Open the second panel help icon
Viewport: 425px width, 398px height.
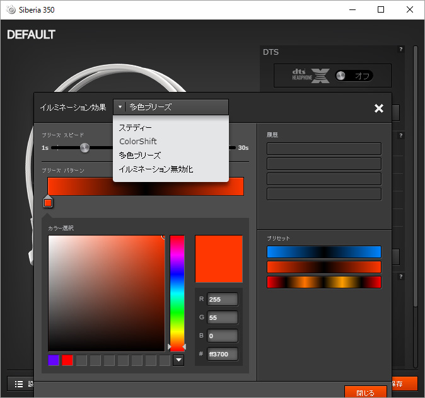[400, 135]
